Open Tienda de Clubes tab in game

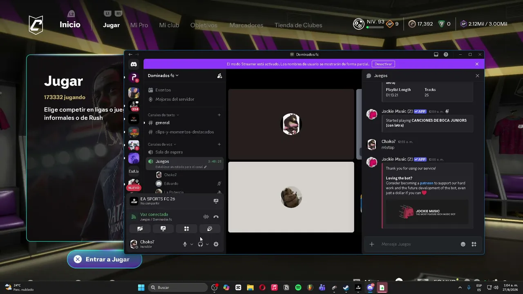pos(298,25)
